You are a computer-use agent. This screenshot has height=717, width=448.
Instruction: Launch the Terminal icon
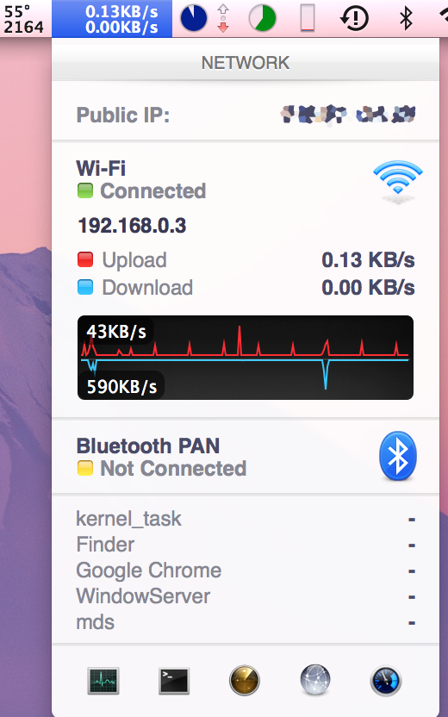coord(174,681)
